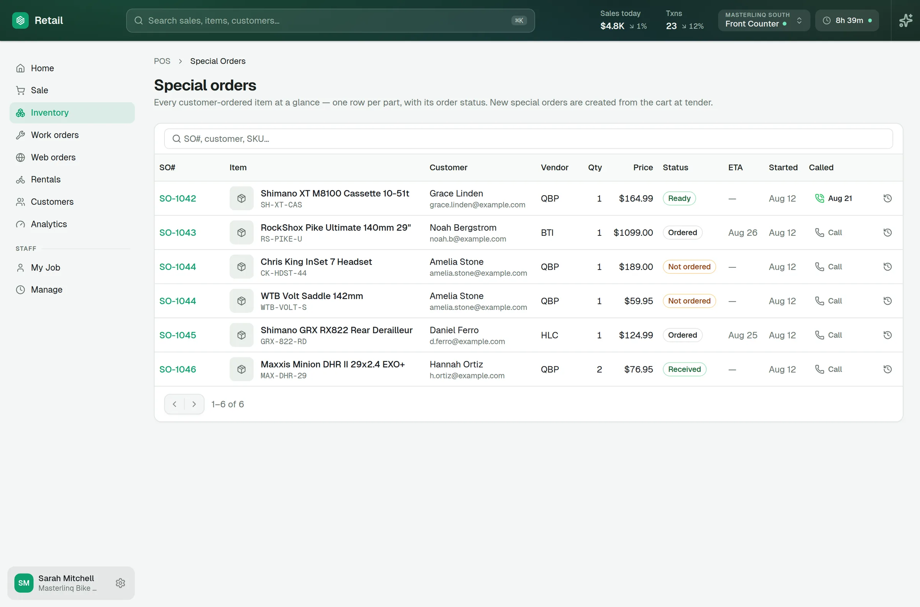This screenshot has height=607, width=920.
Task: View history for WTB Volt Saddle row
Action: click(x=887, y=301)
